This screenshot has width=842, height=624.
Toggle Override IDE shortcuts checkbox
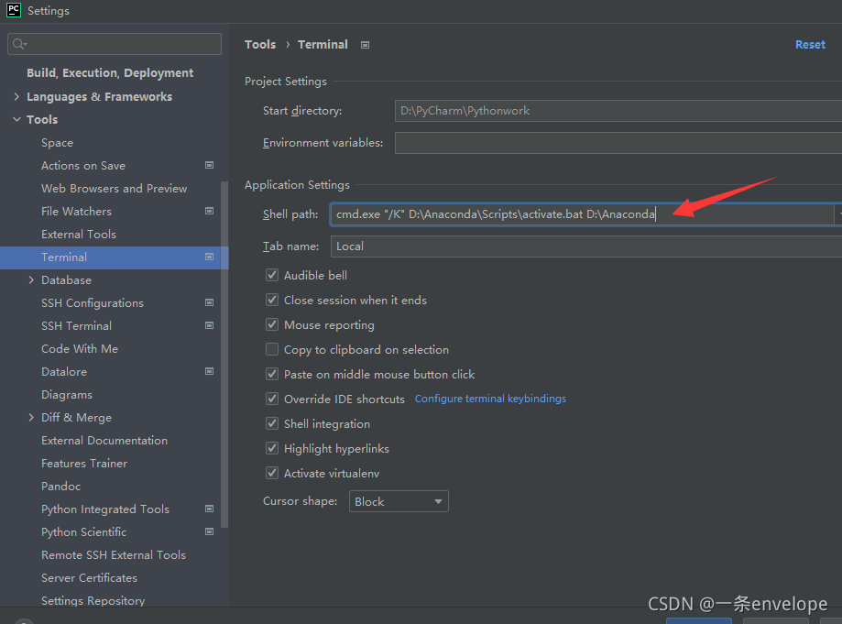click(x=272, y=399)
